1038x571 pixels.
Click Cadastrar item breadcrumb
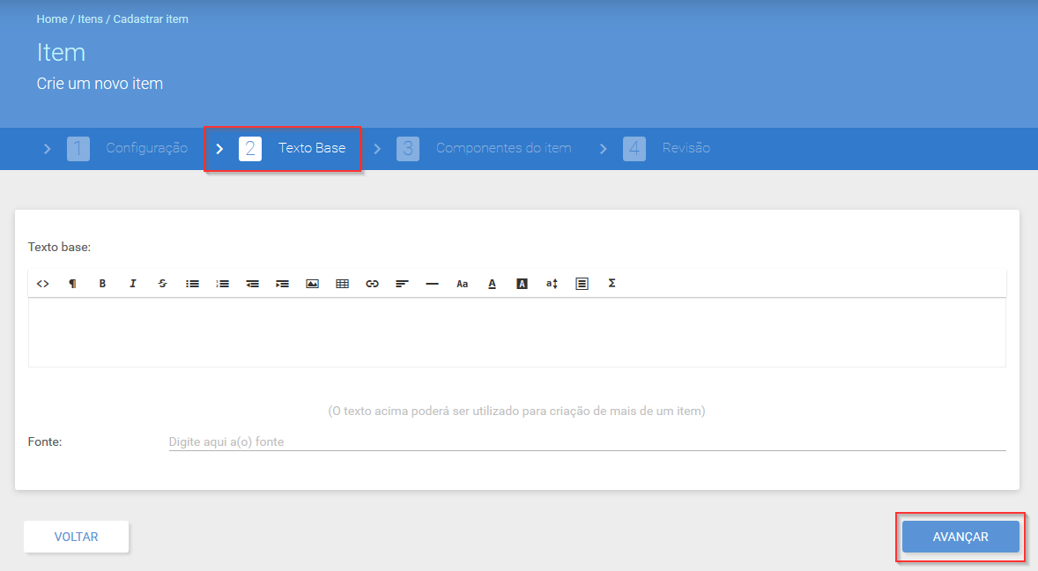(x=151, y=19)
